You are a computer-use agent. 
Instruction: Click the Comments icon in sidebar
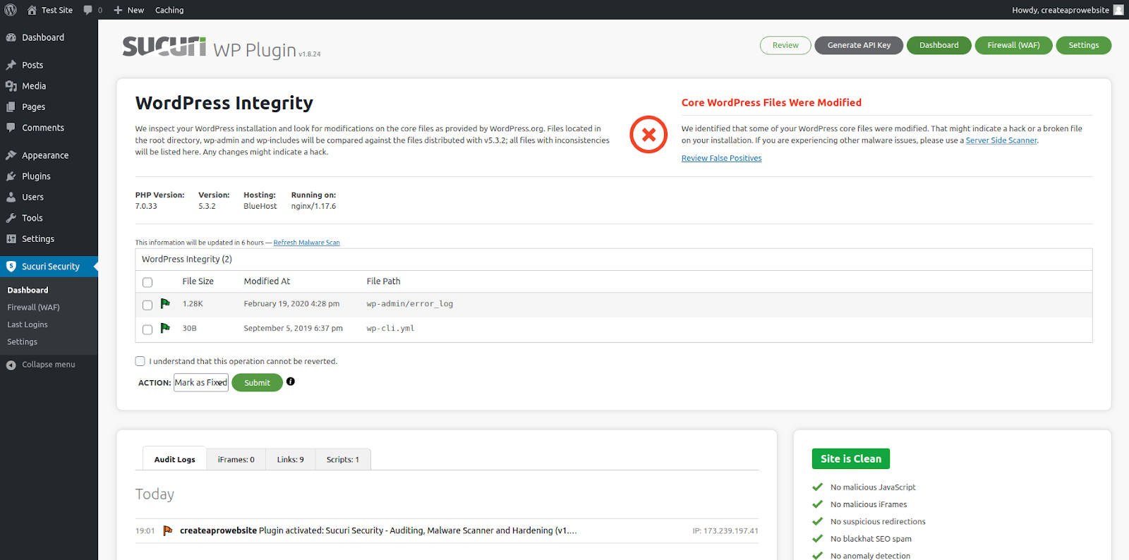click(x=11, y=128)
